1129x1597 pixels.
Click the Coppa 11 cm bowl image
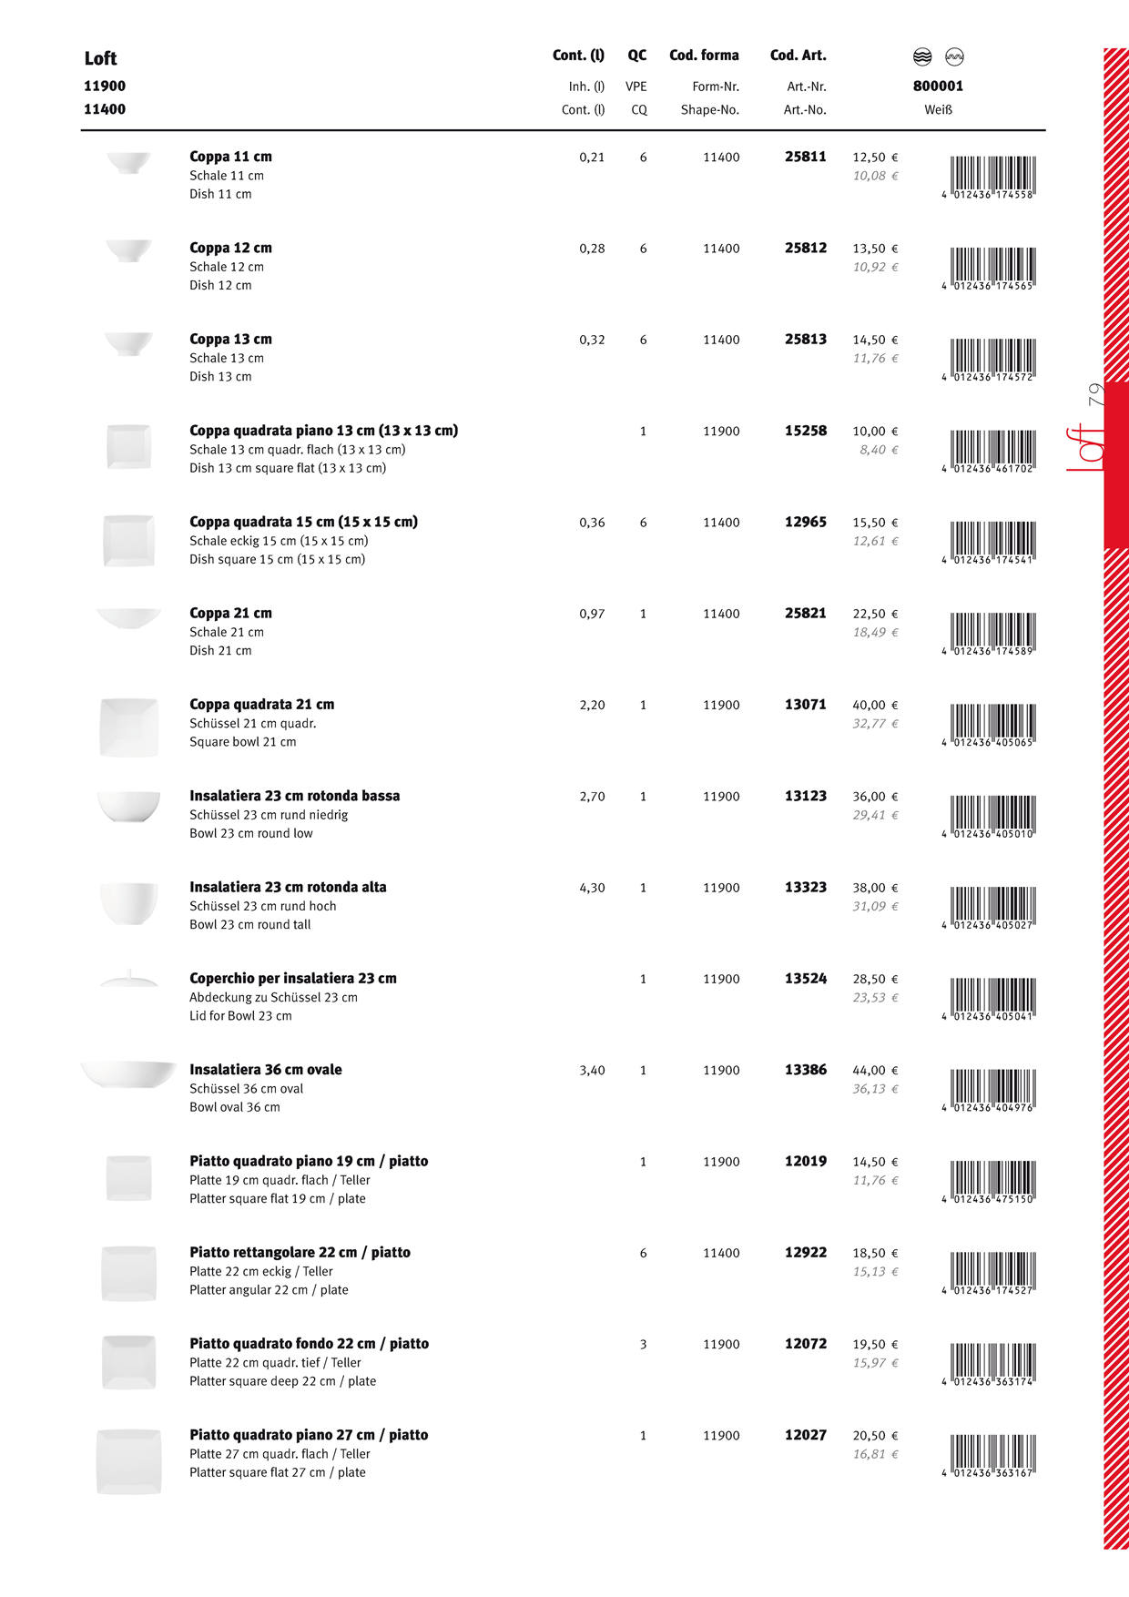(128, 164)
